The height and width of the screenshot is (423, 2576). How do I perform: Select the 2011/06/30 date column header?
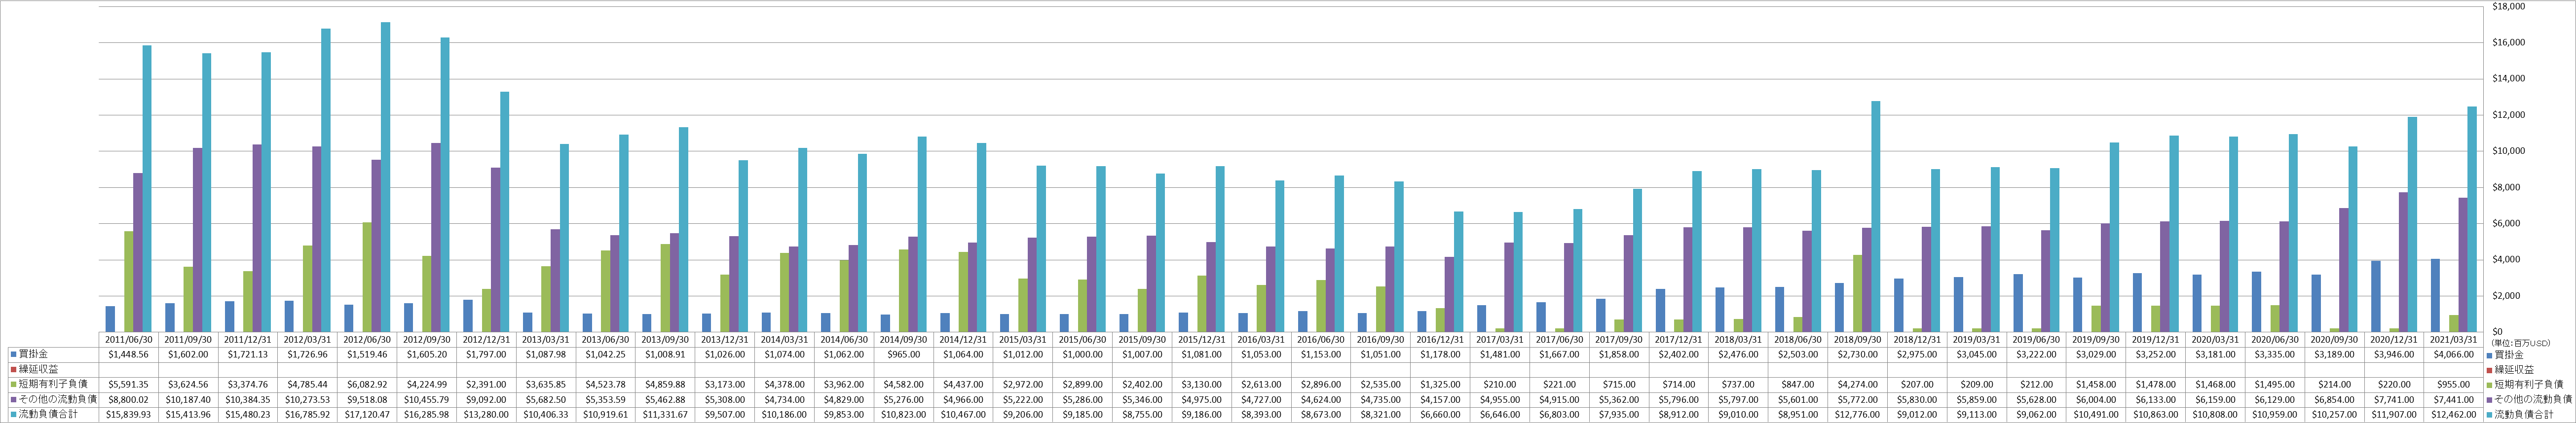tap(130, 340)
